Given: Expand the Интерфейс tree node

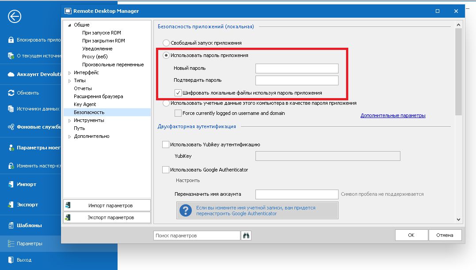Looking at the screenshot, I should pos(69,73).
